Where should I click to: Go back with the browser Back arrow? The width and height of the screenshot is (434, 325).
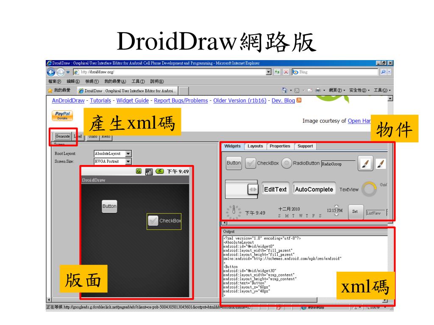click(51, 72)
